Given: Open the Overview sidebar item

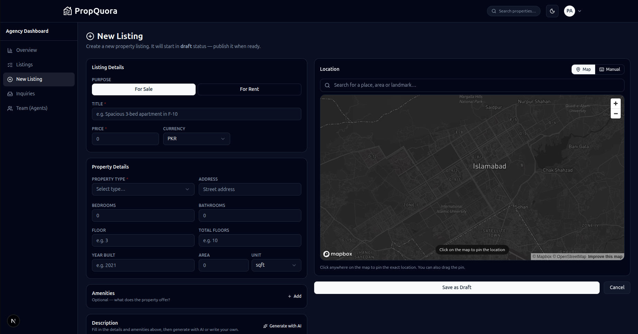Looking at the screenshot, I should click(x=39, y=50).
